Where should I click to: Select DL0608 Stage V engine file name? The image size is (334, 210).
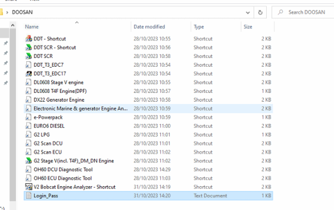tap(58, 82)
